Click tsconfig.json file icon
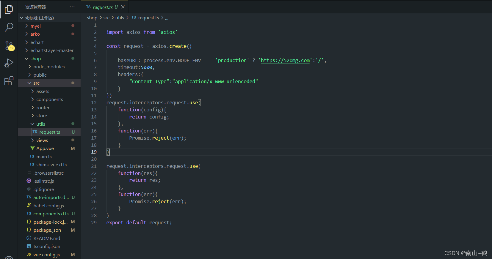This screenshot has height=259, width=492. 29,246
